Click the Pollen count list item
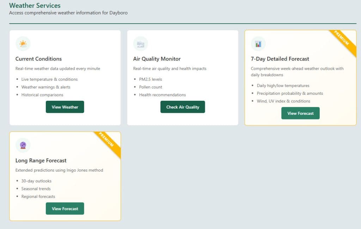The height and width of the screenshot is (229, 361). pyautogui.click(x=151, y=87)
